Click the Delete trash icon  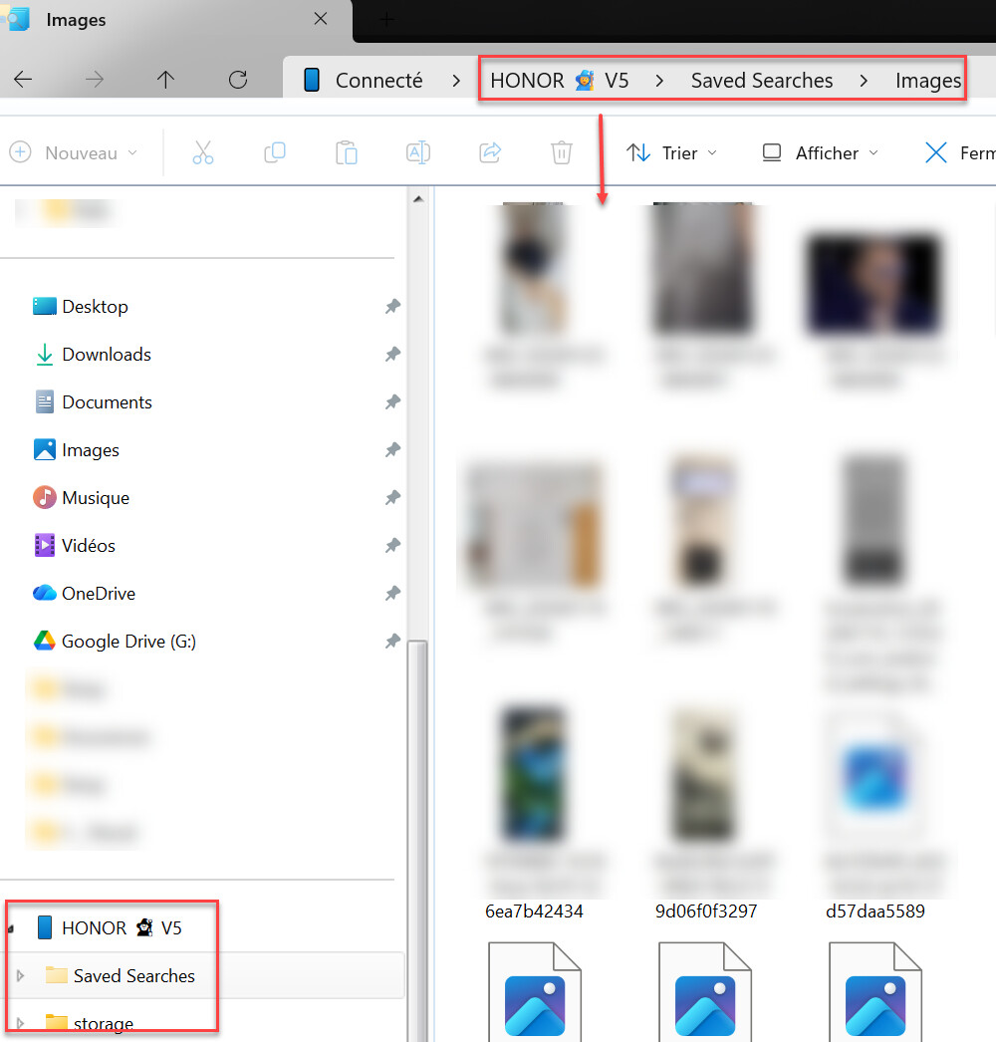click(x=562, y=152)
